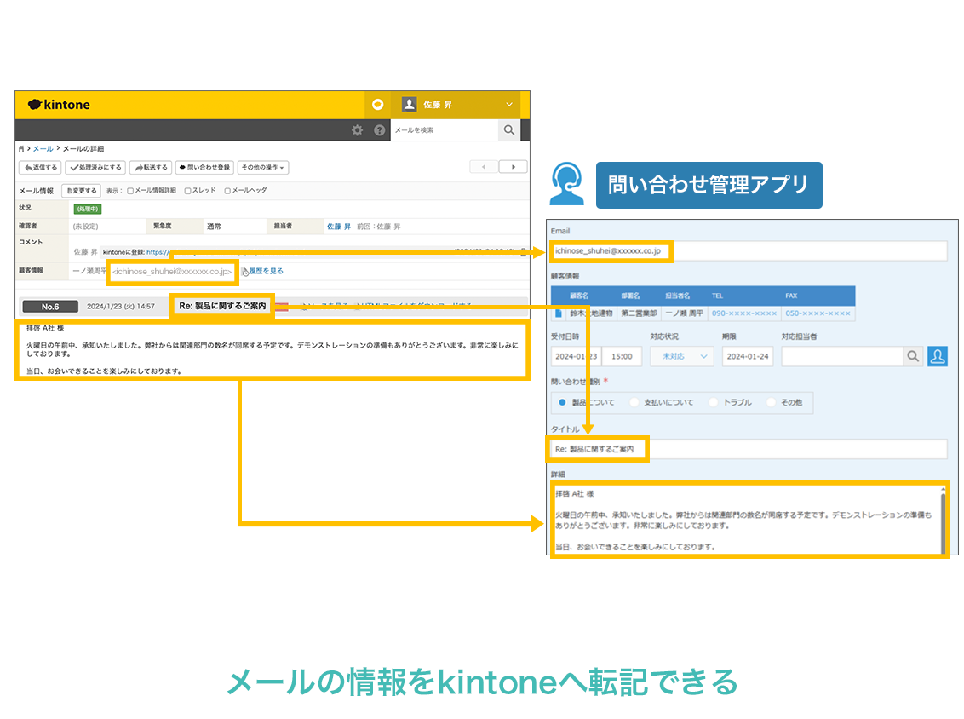This screenshot has width=964, height=719.
Task: Enable the メール情報詳細 checkbox
Action: tap(130, 191)
